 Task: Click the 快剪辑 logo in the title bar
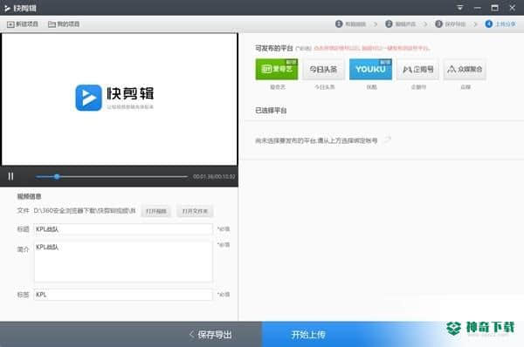tap(20, 8)
